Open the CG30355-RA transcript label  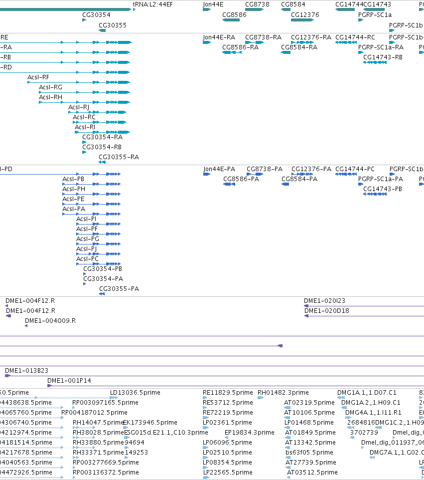(x=119, y=157)
